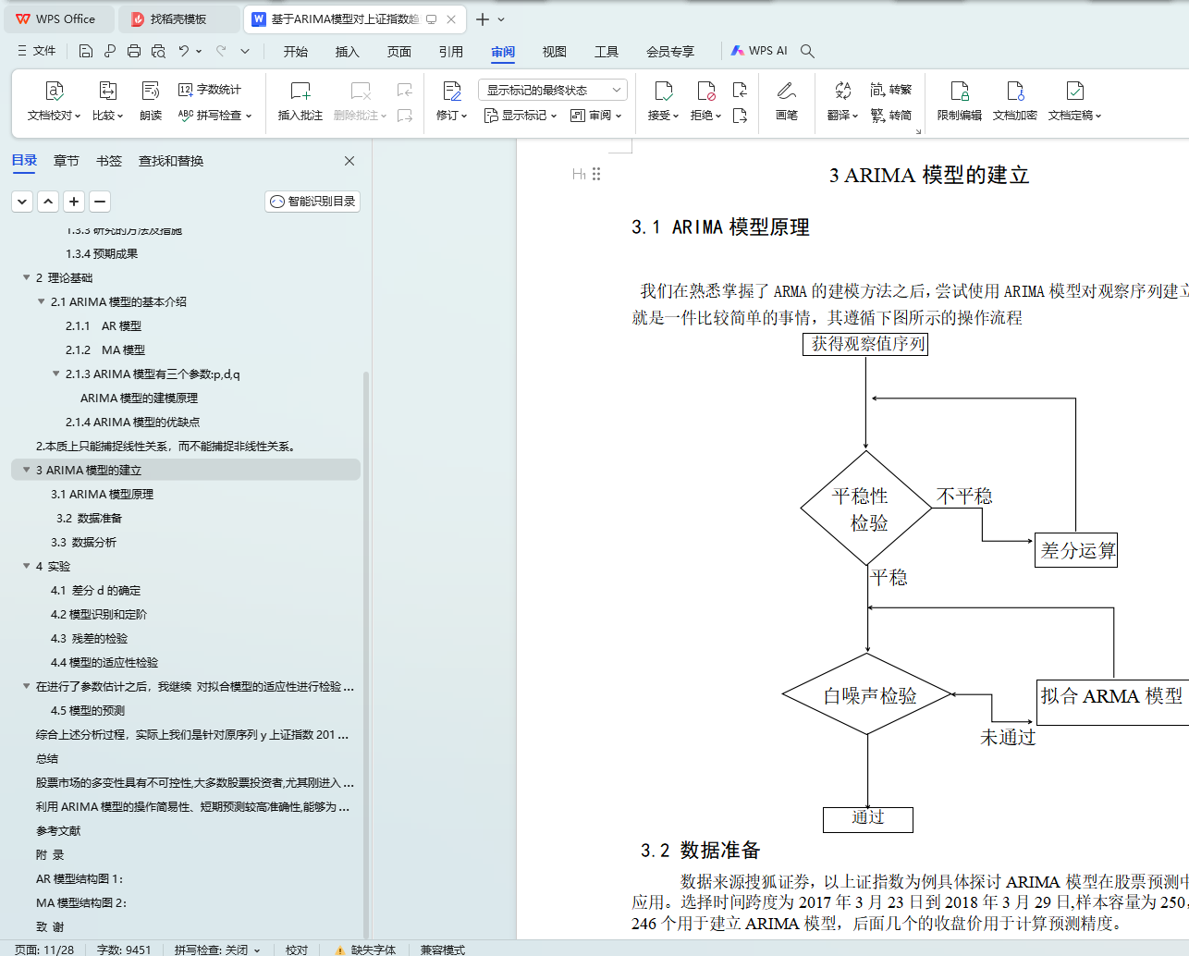The image size is (1189, 956).
Task: Click the 校对 status bar item
Action: click(297, 950)
